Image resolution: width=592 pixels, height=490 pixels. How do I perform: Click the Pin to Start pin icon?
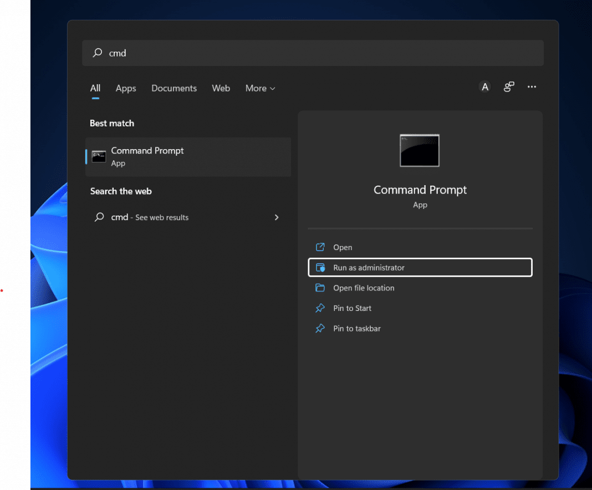[320, 308]
